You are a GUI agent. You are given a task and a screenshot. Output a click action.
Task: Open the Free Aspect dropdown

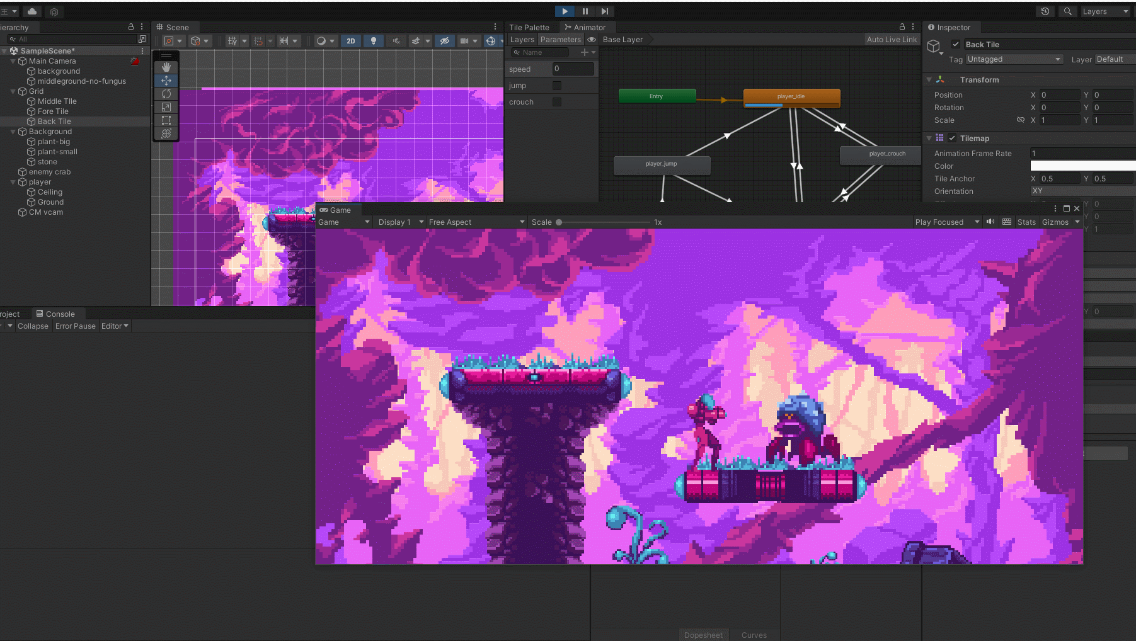pos(477,222)
